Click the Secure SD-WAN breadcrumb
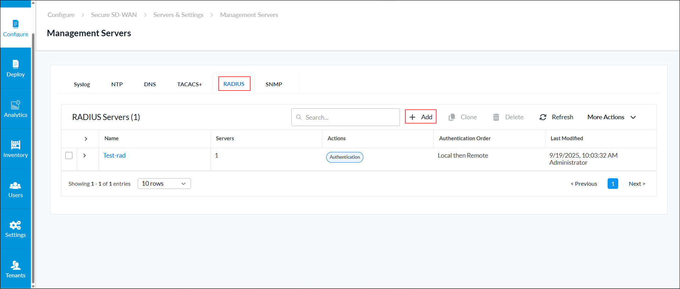Image resolution: width=680 pixels, height=289 pixels. pyautogui.click(x=114, y=15)
